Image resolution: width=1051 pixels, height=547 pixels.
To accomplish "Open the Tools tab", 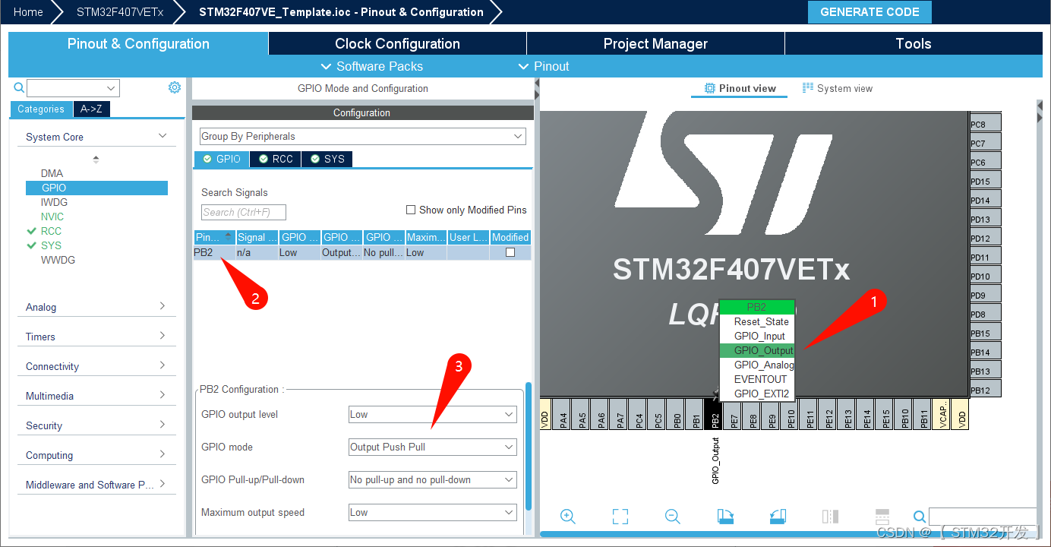I will (x=913, y=43).
